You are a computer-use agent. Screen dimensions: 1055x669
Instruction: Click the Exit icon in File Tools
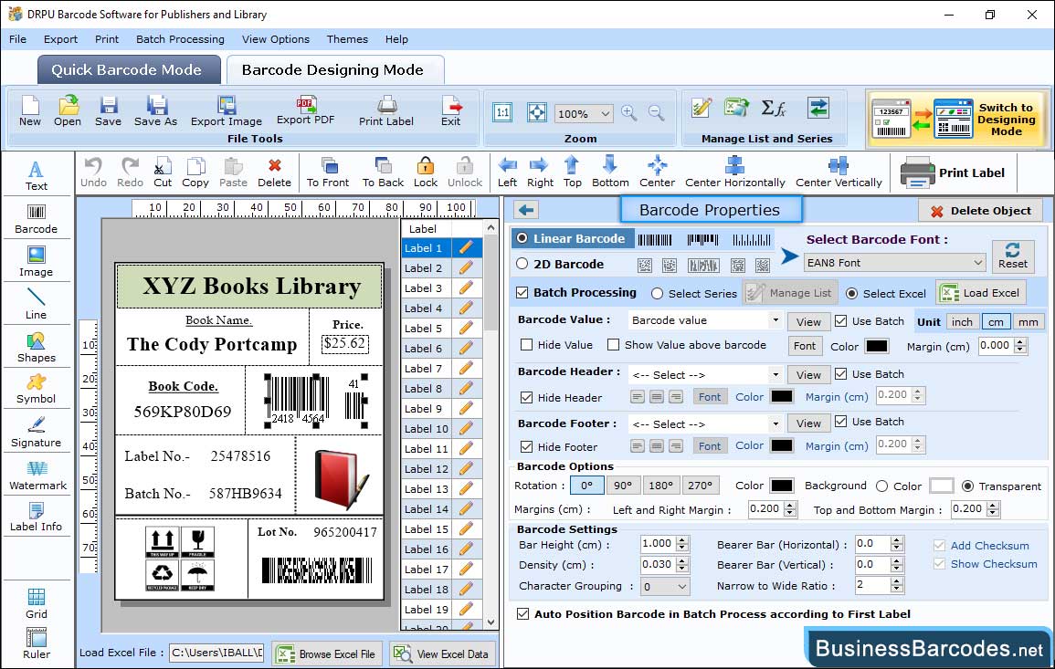(x=451, y=111)
